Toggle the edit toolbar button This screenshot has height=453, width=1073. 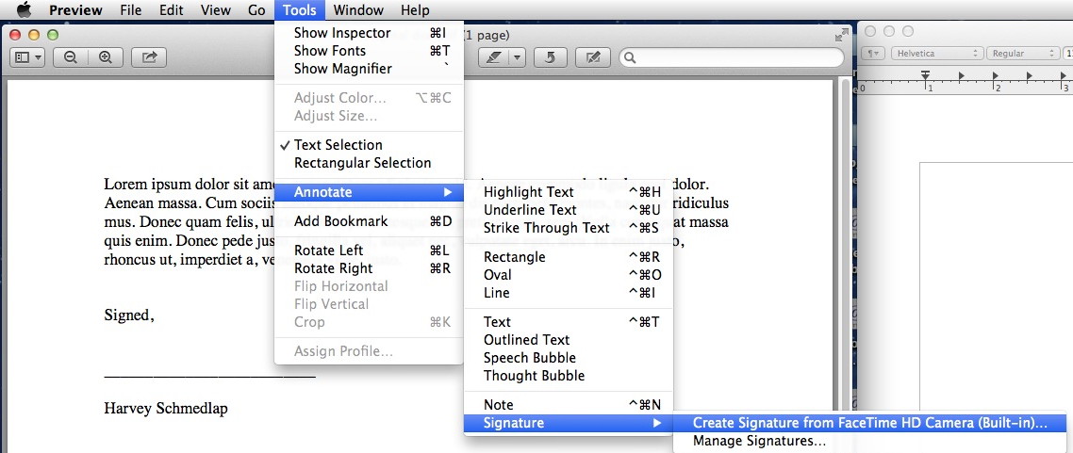[x=593, y=57]
